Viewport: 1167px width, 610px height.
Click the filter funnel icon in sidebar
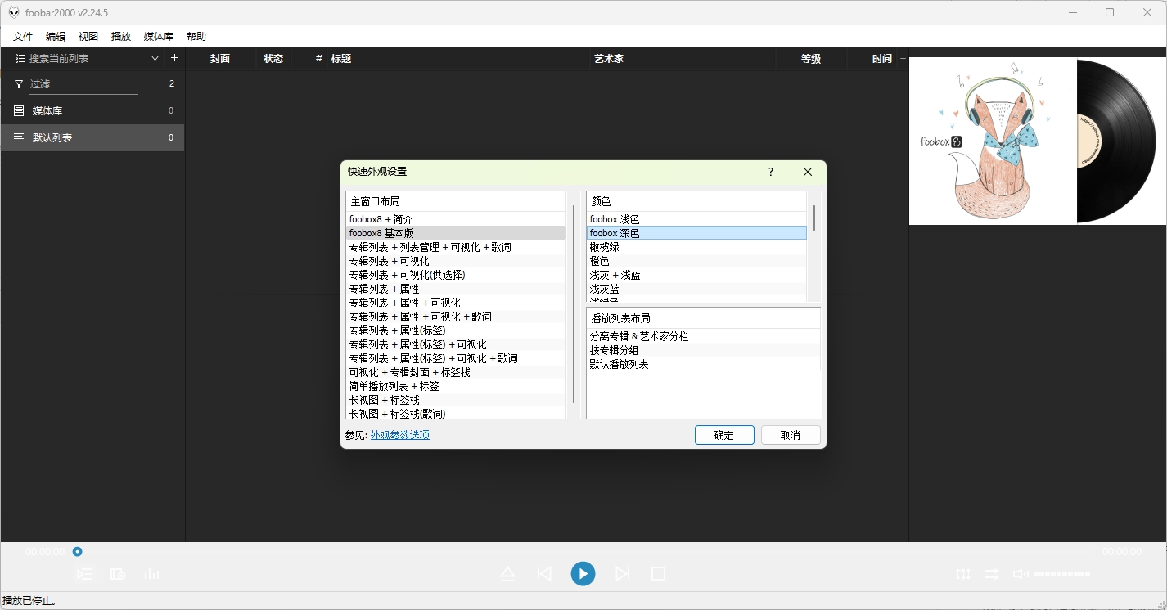click(x=19, y=84)
